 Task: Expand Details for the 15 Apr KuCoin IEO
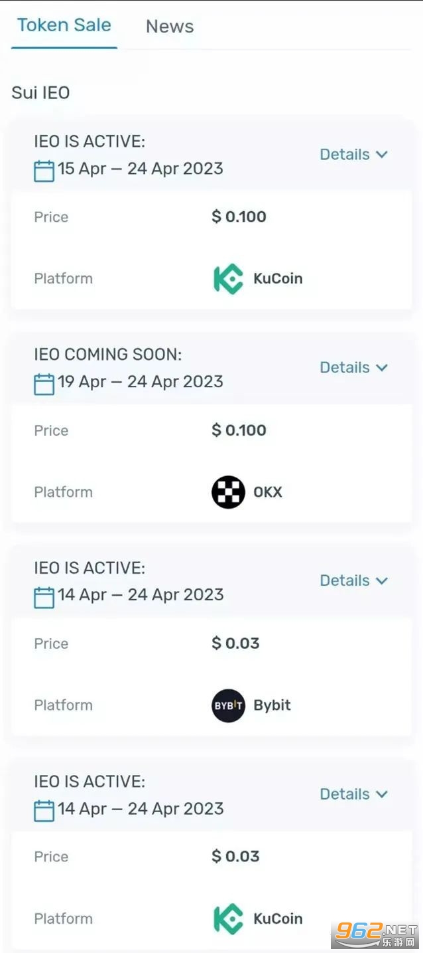click(353, 155)
